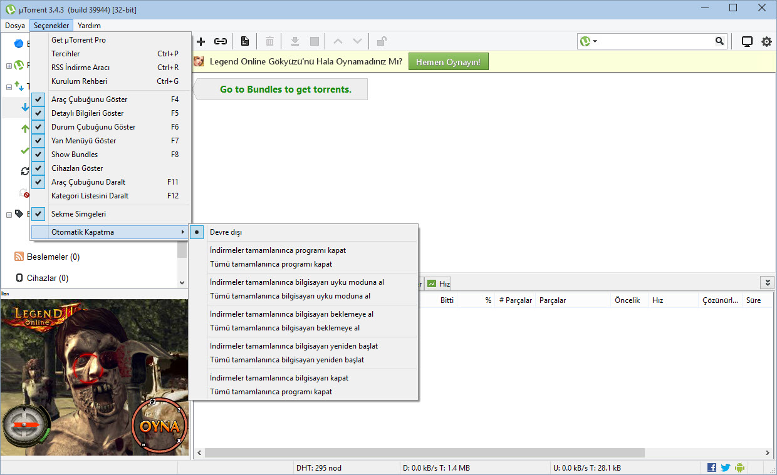Viewport: 777px width, 475px height.
Task: Click the Stop torrent square icon
Action: (315, 41)
